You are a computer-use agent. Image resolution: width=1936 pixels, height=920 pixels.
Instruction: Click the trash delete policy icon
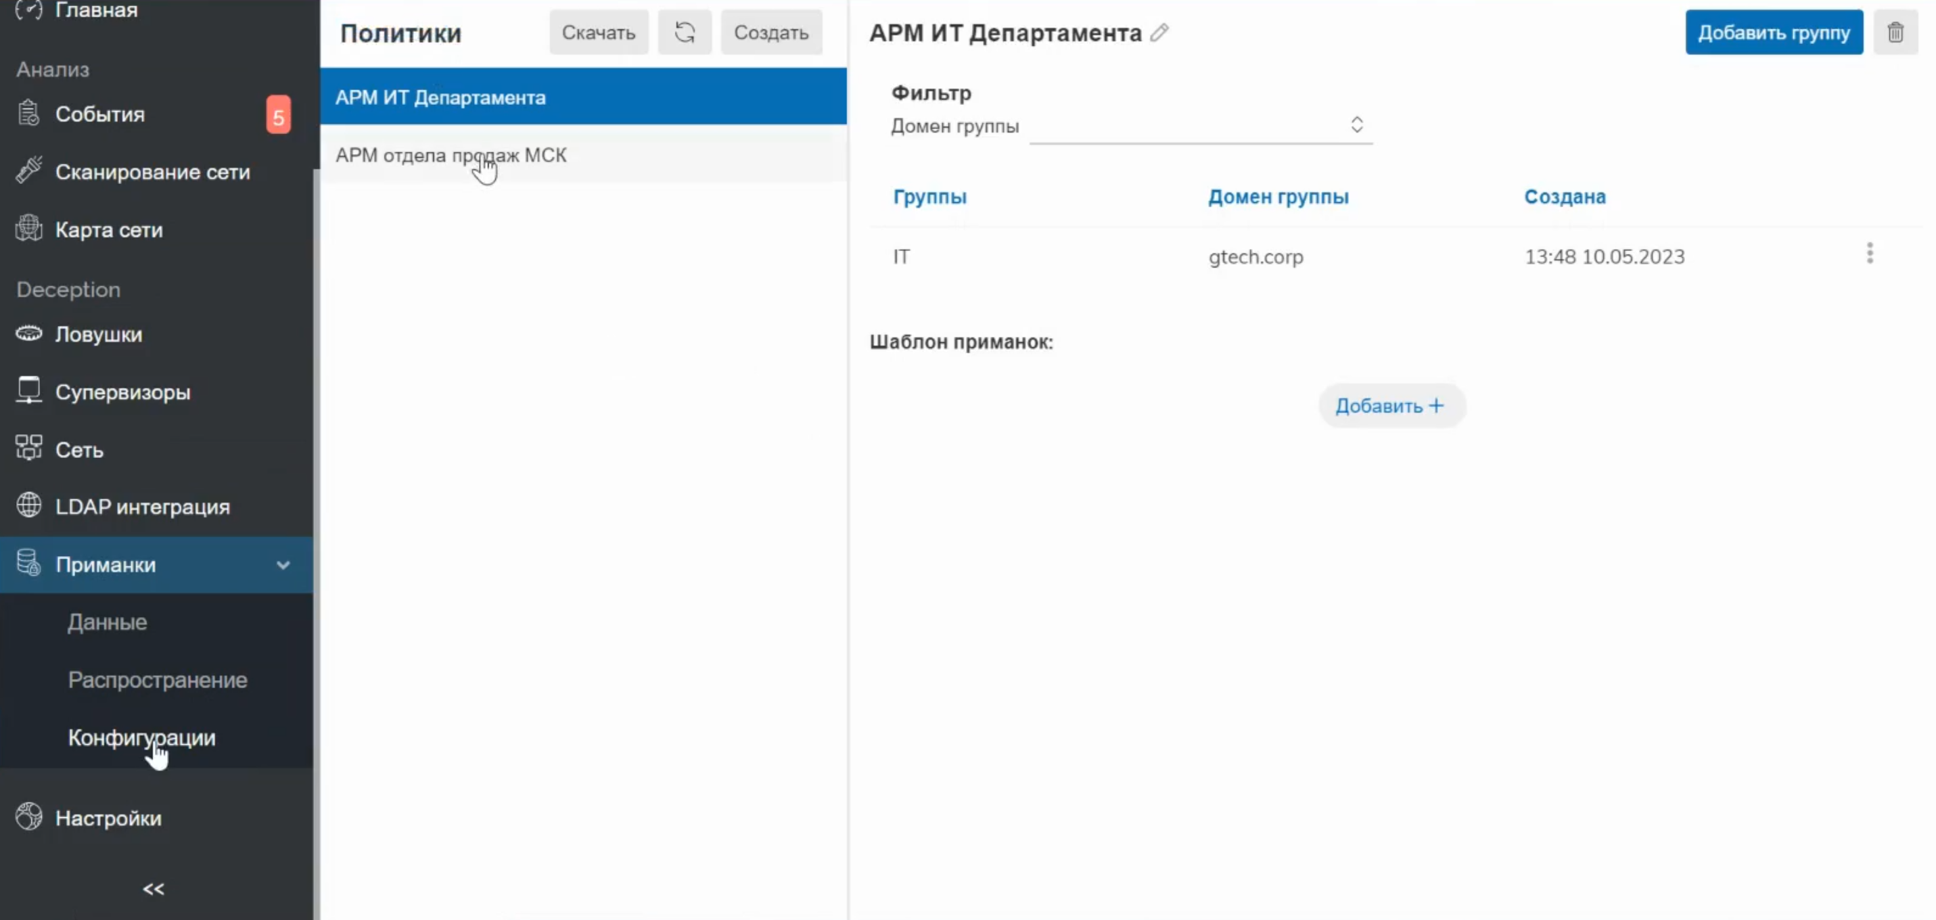click(x=1895, y=32)
